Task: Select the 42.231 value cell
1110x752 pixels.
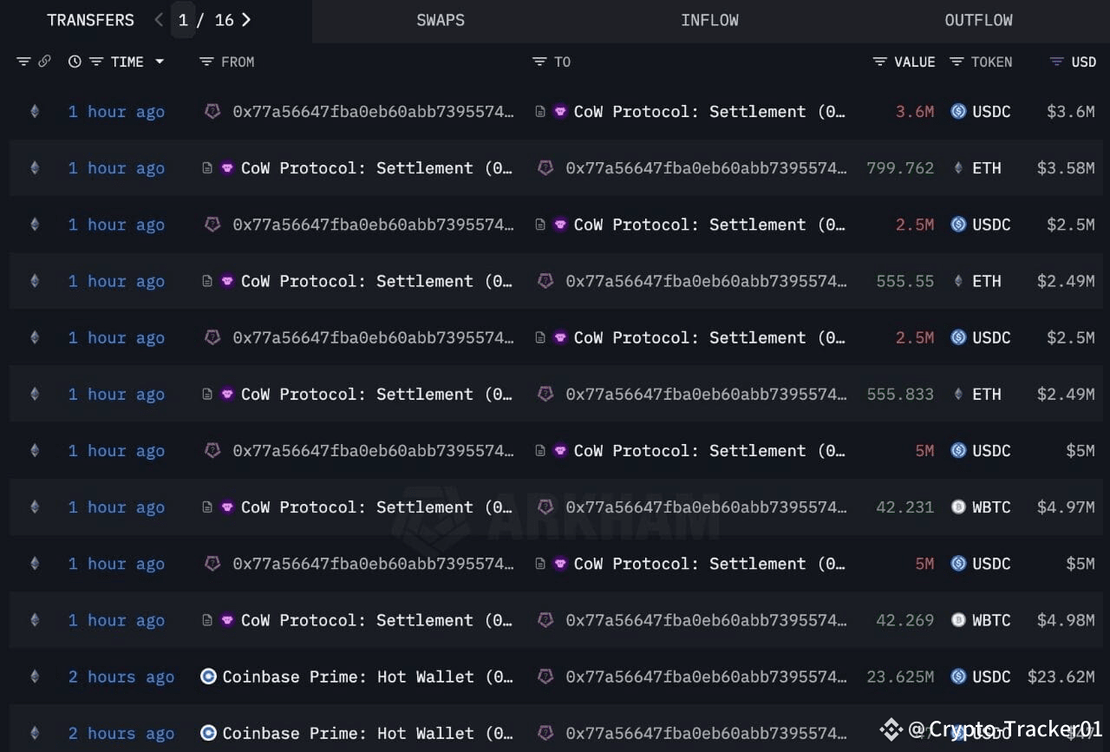Action: pos(905,507)
